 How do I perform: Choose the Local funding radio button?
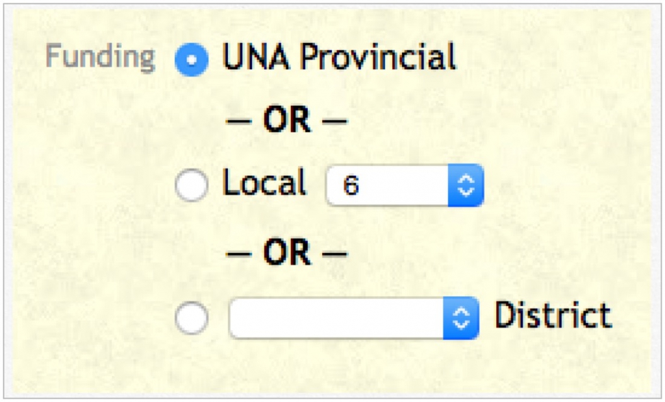point(192,185)
